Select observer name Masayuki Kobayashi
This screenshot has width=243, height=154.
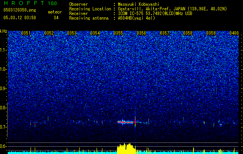click(x=139, y=4)
